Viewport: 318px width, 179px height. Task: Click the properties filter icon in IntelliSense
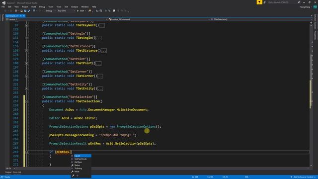pos(73,176)
